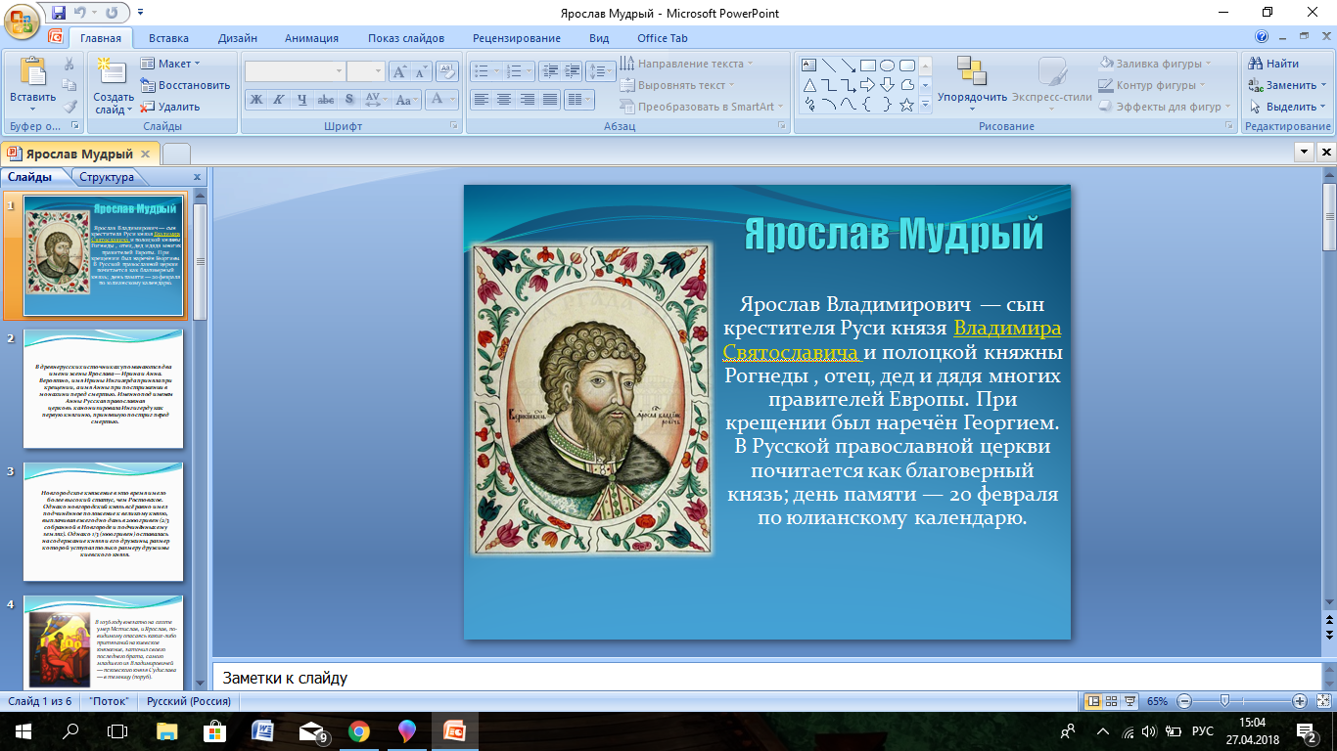Open the Анимация ribbon tab
The height and width of the screenshot is (751, 1337).
point(311,38)
